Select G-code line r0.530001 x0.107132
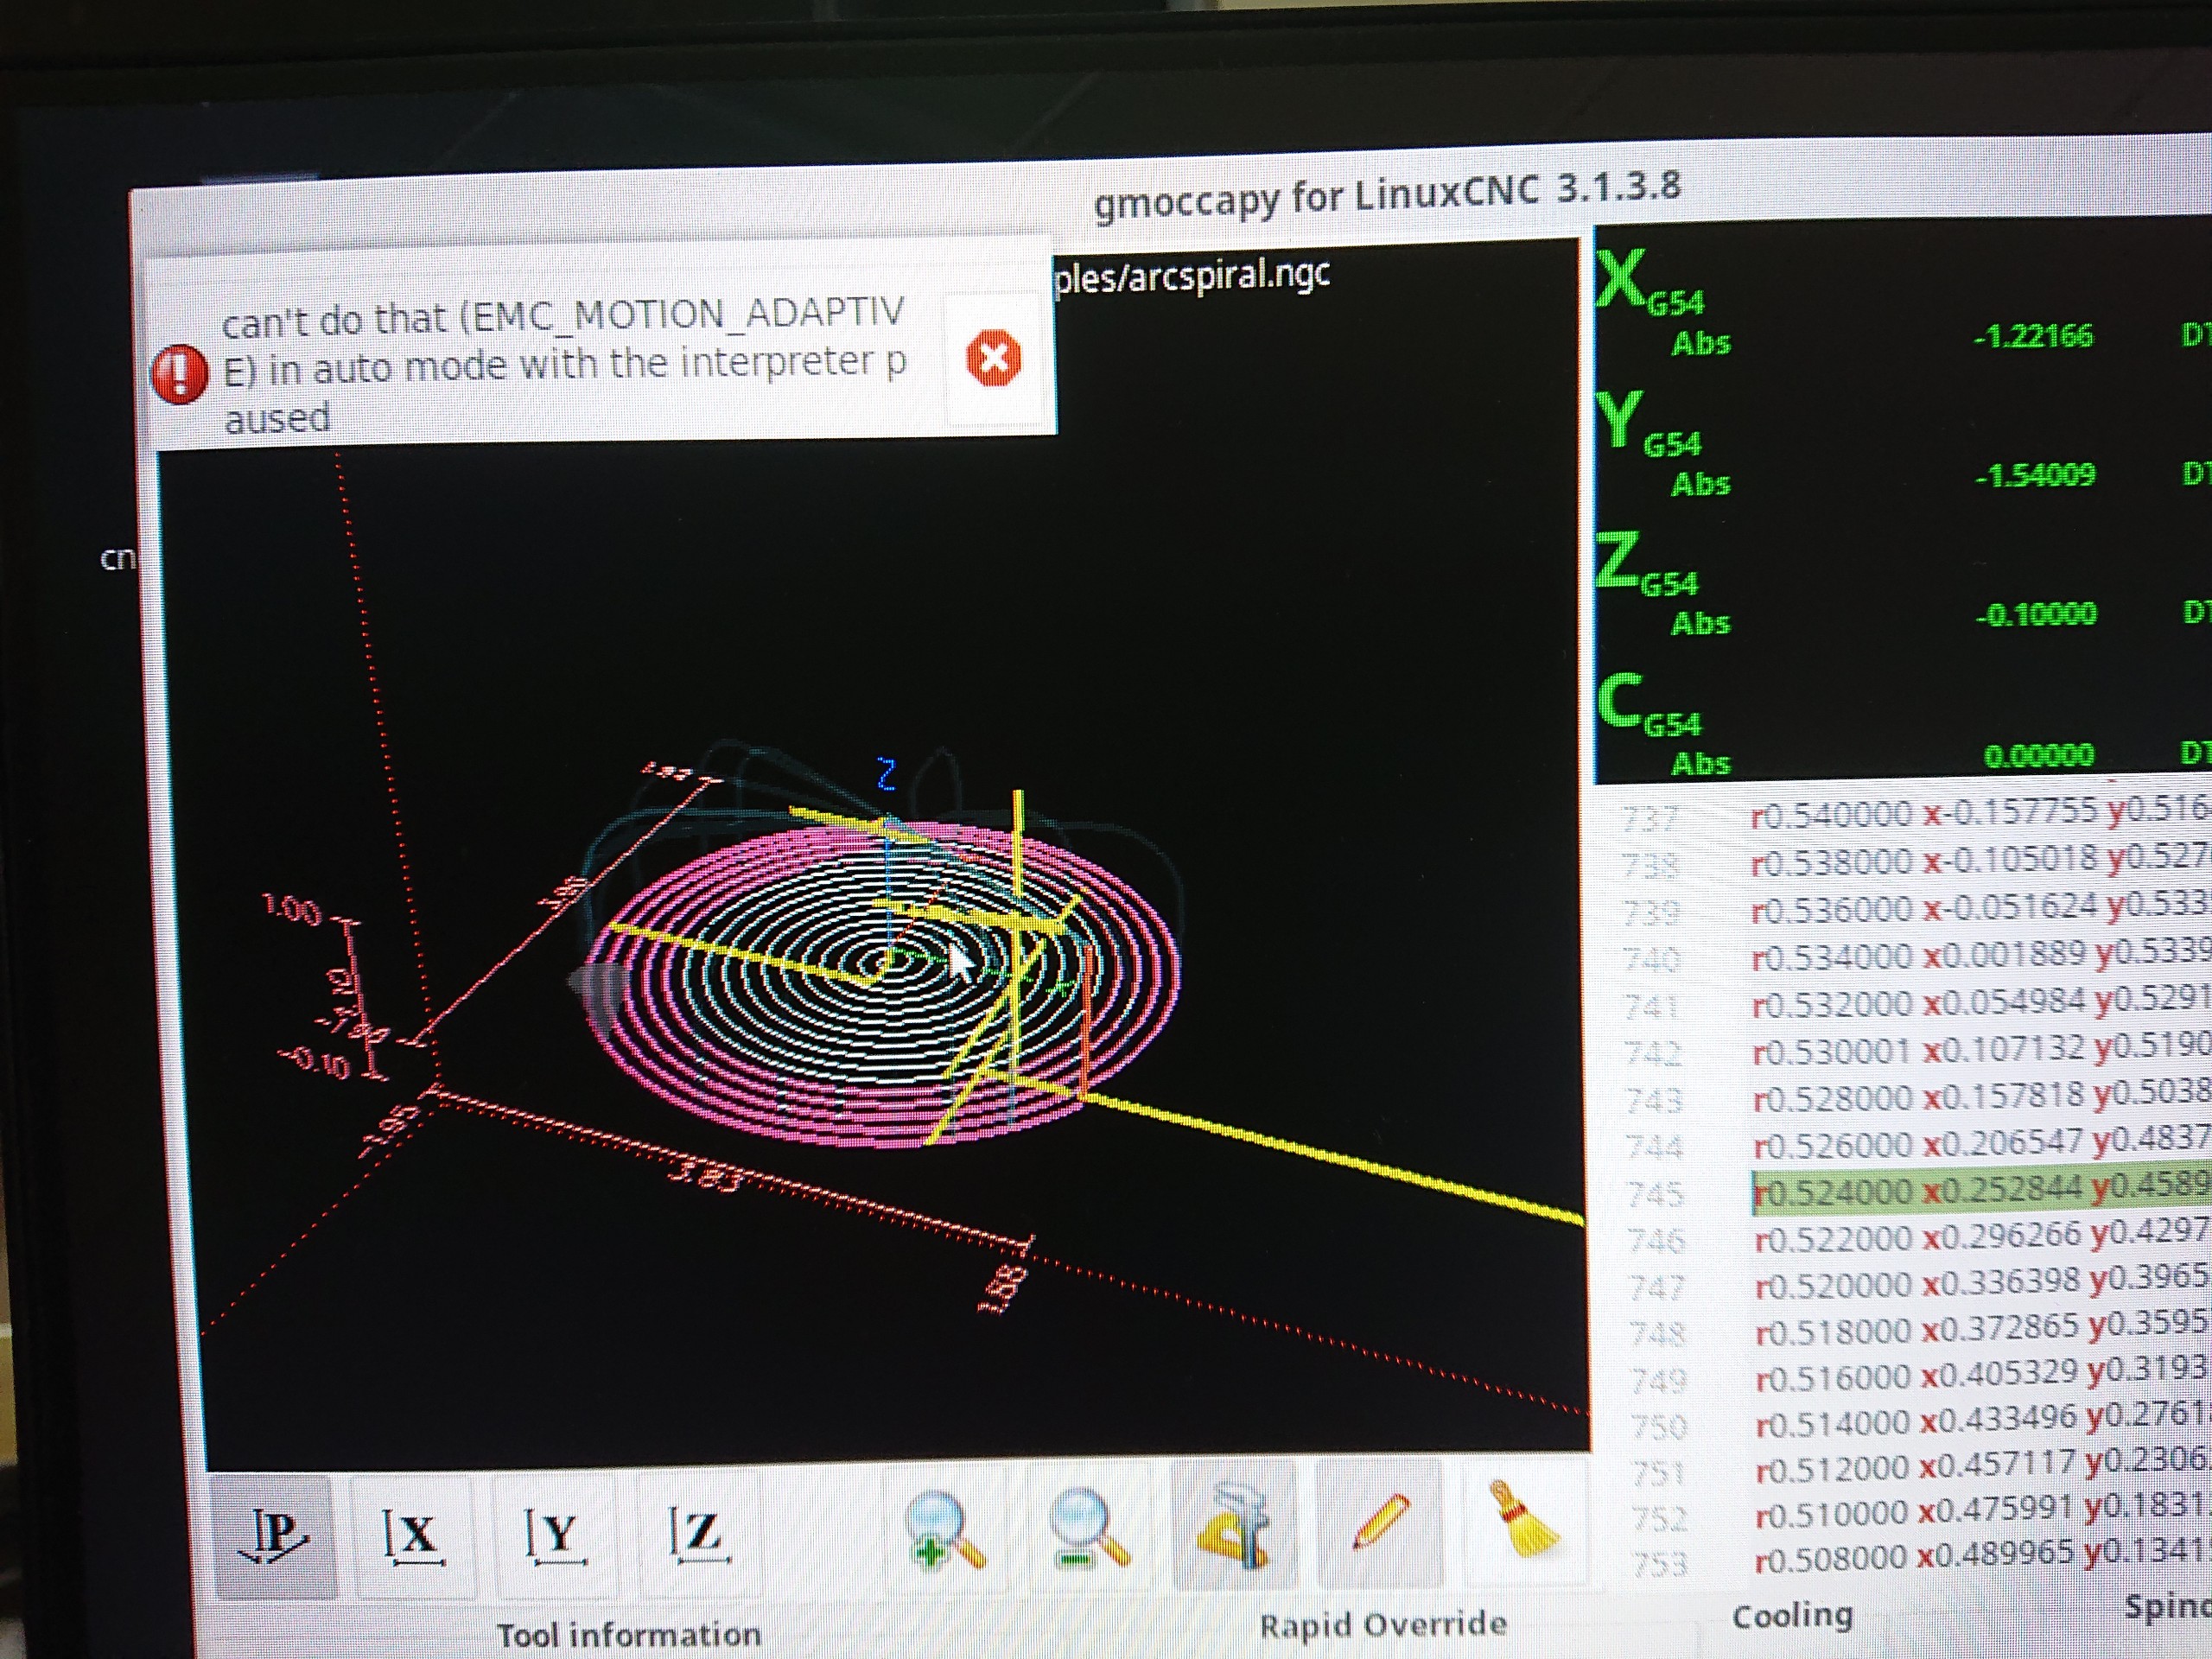 tap(1980, 1050)
